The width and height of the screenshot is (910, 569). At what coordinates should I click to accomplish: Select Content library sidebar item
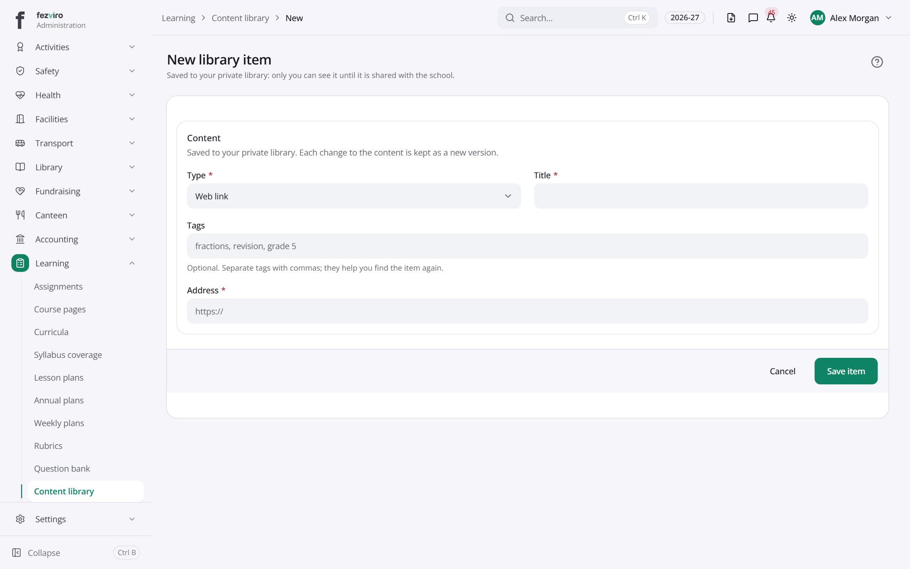tap(86, 491)
